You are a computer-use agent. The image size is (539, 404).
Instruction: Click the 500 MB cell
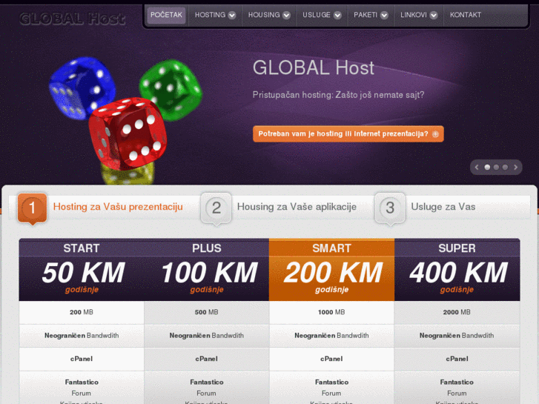[x=207, y=312]
